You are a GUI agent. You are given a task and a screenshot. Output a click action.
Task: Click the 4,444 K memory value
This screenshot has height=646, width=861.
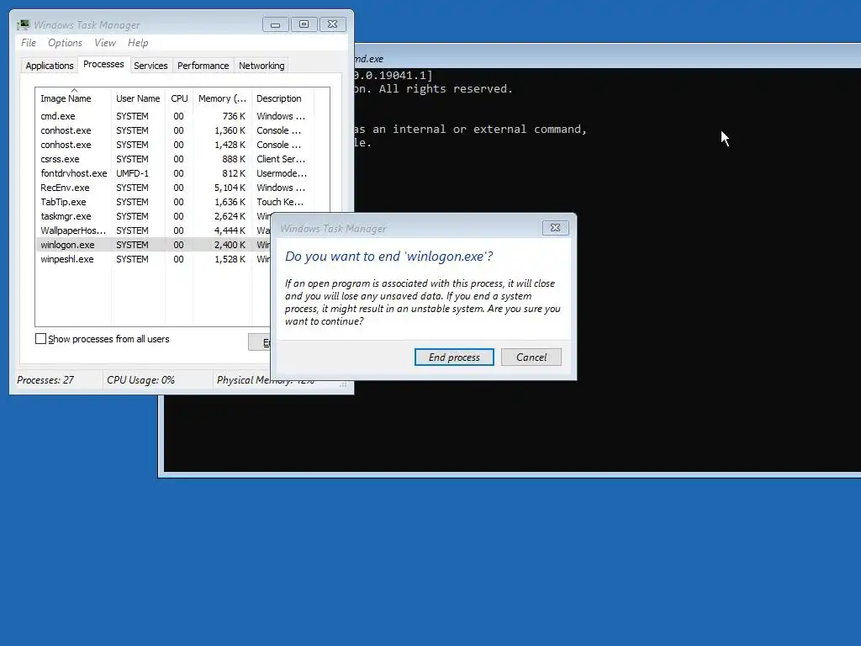[x=230, y=230]
